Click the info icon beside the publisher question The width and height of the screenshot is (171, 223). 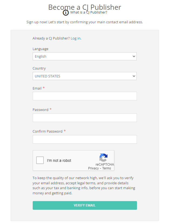66,13
